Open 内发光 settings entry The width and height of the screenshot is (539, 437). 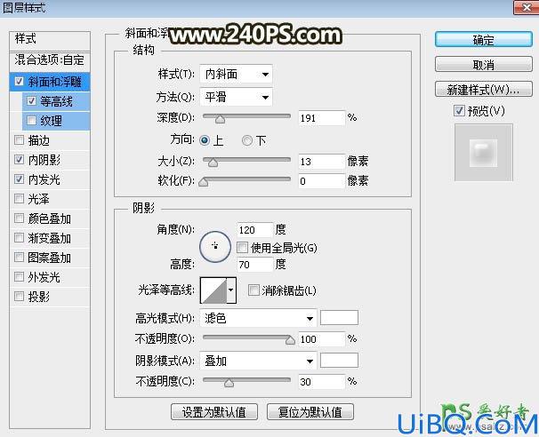[x=44, y=179]
